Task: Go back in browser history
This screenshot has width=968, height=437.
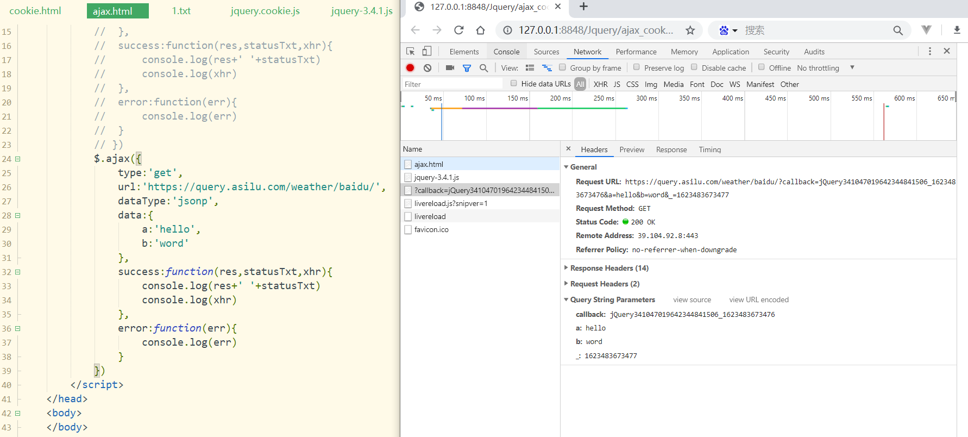Action: pos(416,30)
